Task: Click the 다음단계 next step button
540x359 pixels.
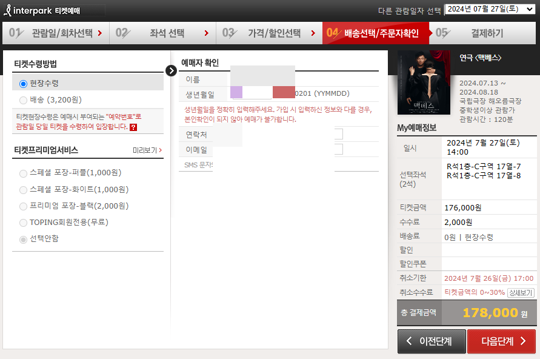Action: (501, 341)
